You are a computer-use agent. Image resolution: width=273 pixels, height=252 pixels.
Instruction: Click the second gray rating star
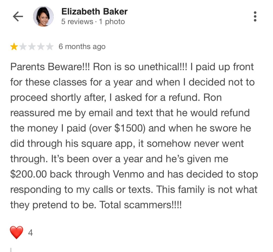[23, 47]
